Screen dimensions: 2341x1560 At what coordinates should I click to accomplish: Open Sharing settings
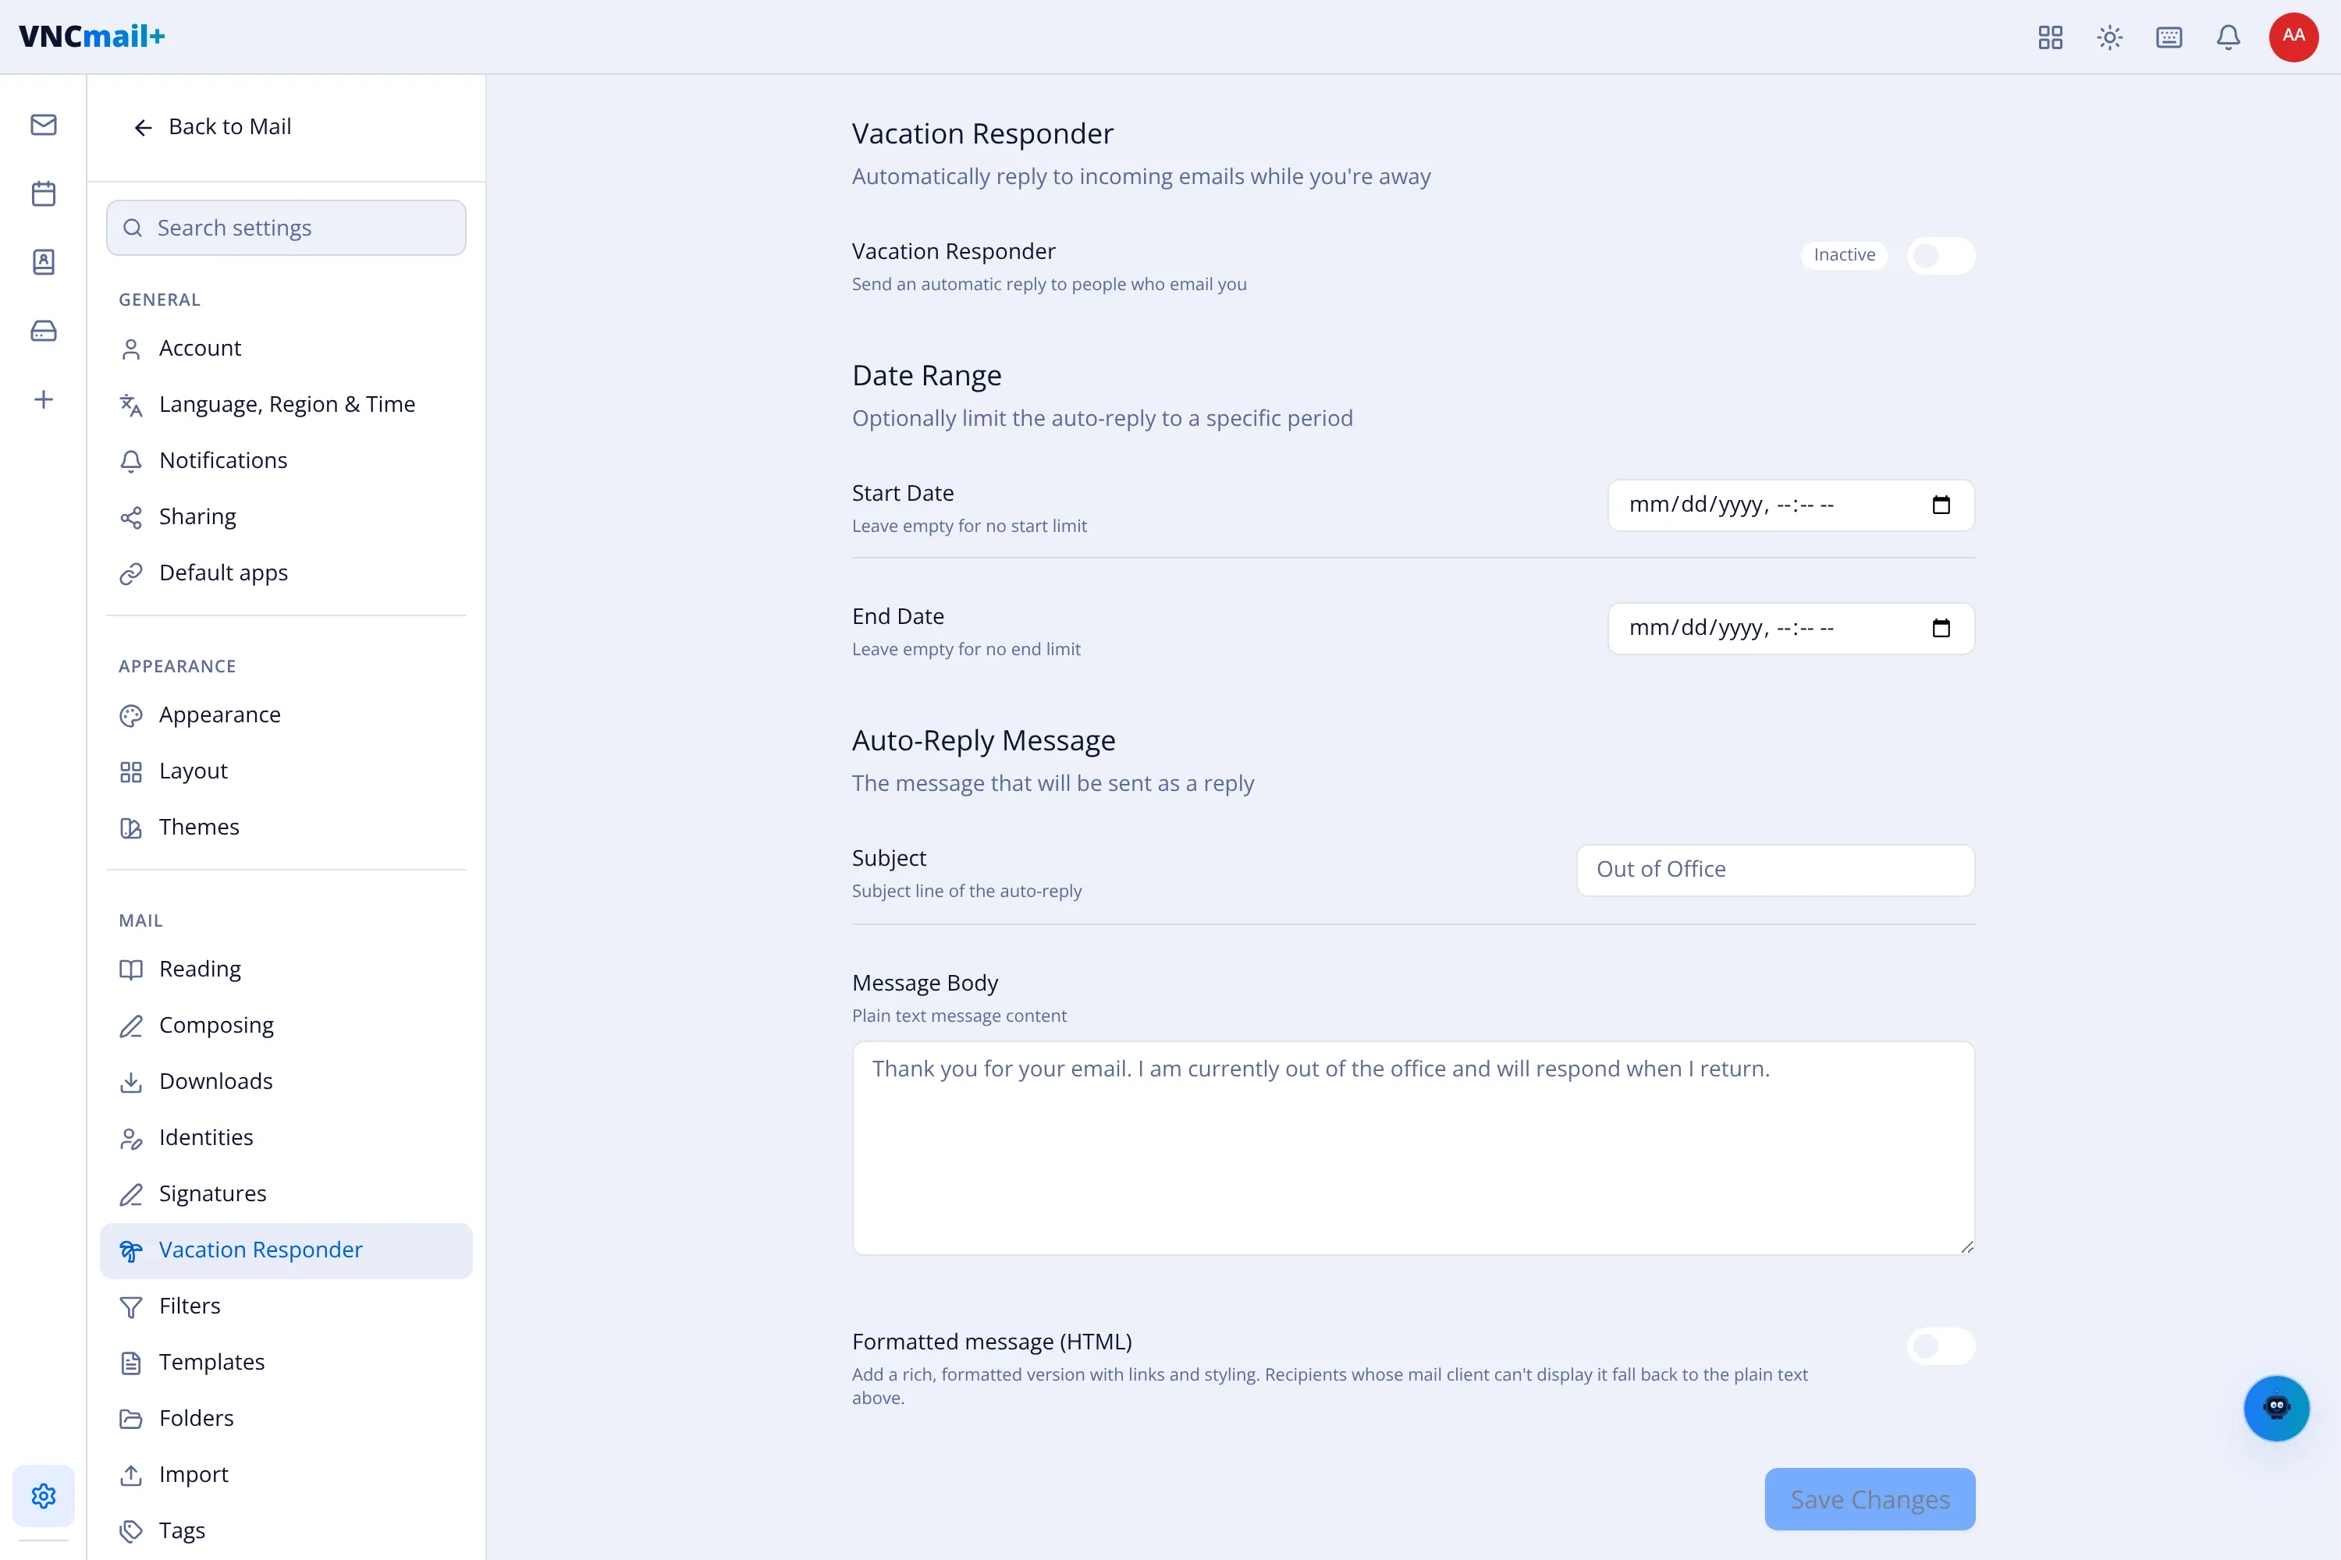[x=286, y=517]
